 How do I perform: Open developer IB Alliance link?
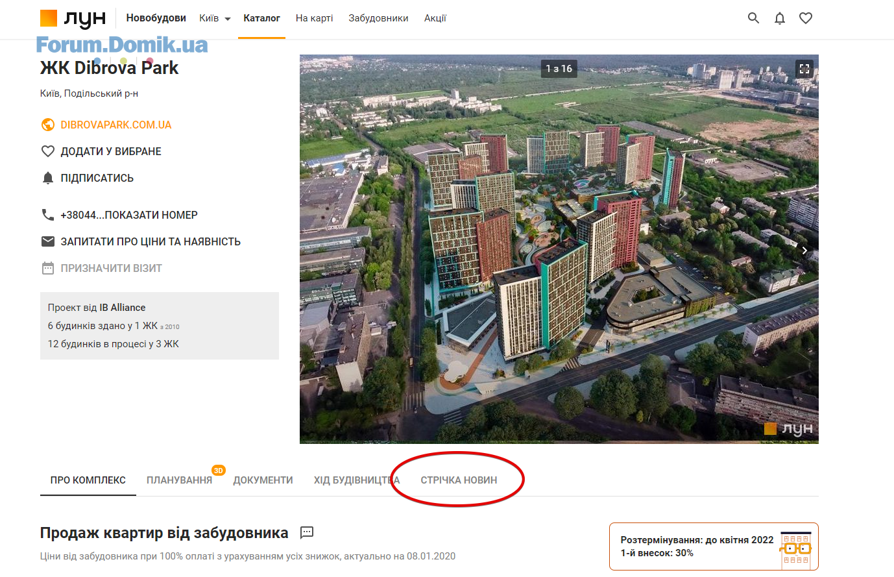[x=122, y=308]
